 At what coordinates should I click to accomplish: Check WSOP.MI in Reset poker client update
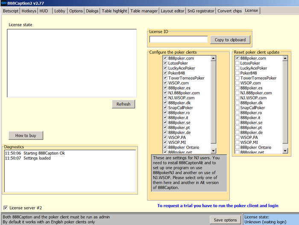[x=237, y=142]
